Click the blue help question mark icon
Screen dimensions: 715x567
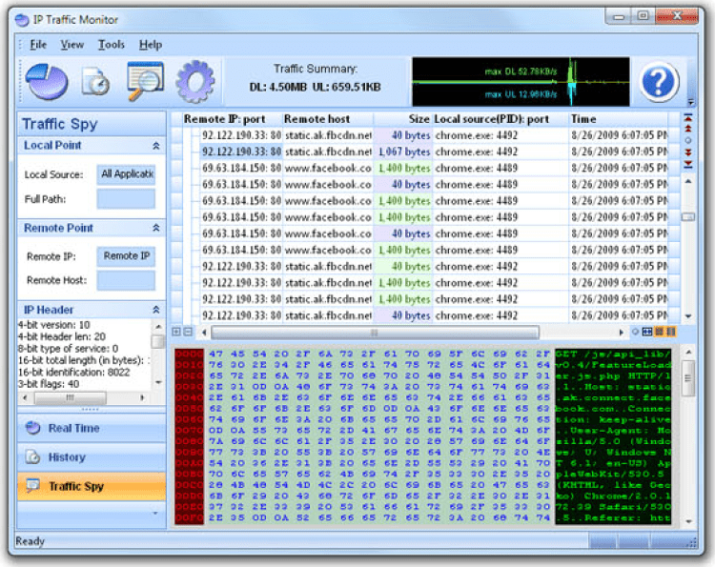point(659,82)
